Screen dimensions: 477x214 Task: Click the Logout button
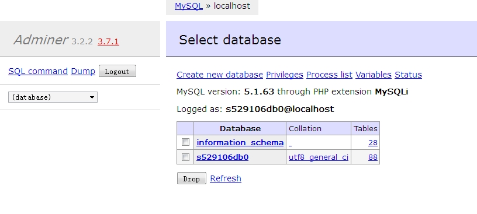117,71
